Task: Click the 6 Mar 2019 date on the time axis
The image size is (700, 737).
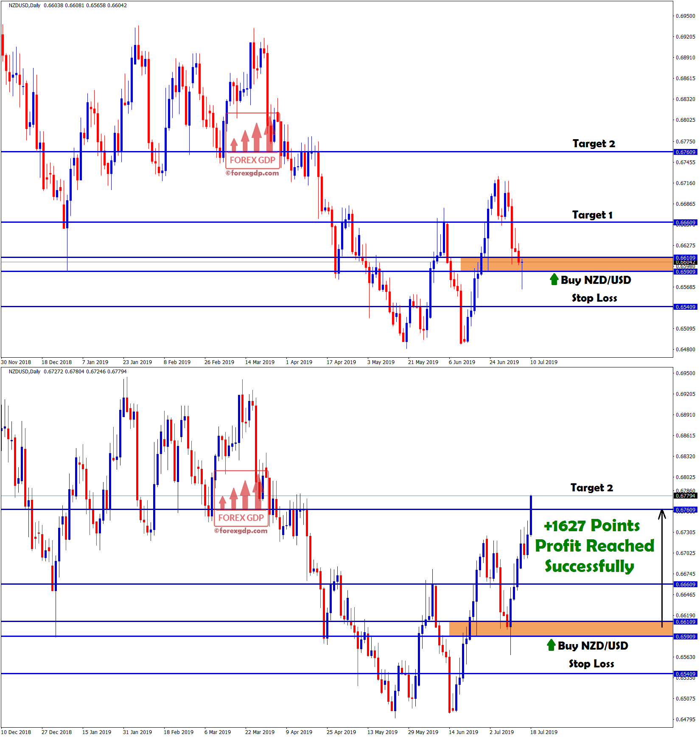Action: coord(218,732)
